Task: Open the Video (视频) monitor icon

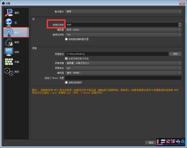Action: coord(9,52)
